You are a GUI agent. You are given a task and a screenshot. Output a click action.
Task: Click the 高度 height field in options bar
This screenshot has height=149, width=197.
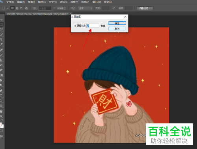[129, 8]
